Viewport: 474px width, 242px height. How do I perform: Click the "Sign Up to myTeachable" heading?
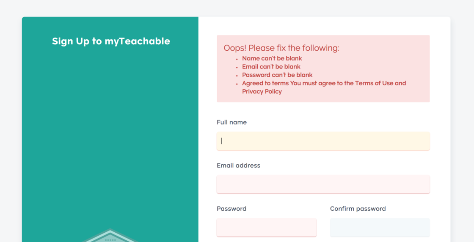point(111,41)
